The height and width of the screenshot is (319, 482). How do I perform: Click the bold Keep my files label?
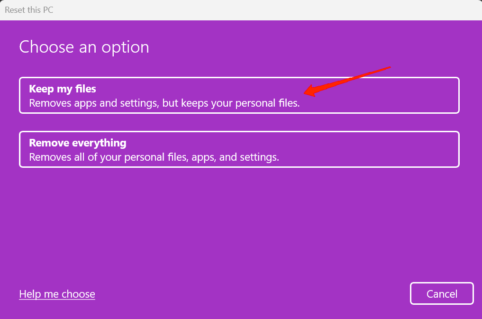click(63, 89)
